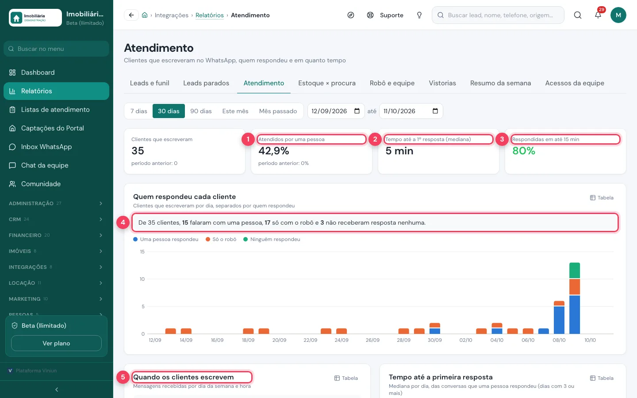Click the Ver plano button
The height and width of the screenshot is (398, 637).
point(56,343)
